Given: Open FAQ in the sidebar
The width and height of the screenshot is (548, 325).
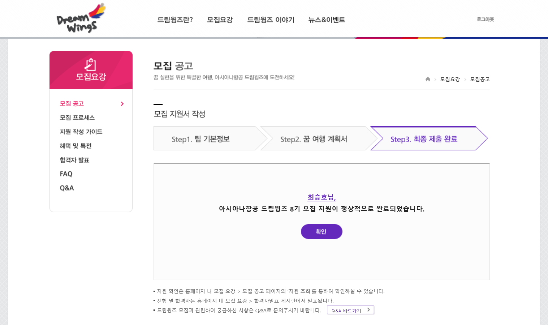Looking at the screenshot, I should point(66,174).
